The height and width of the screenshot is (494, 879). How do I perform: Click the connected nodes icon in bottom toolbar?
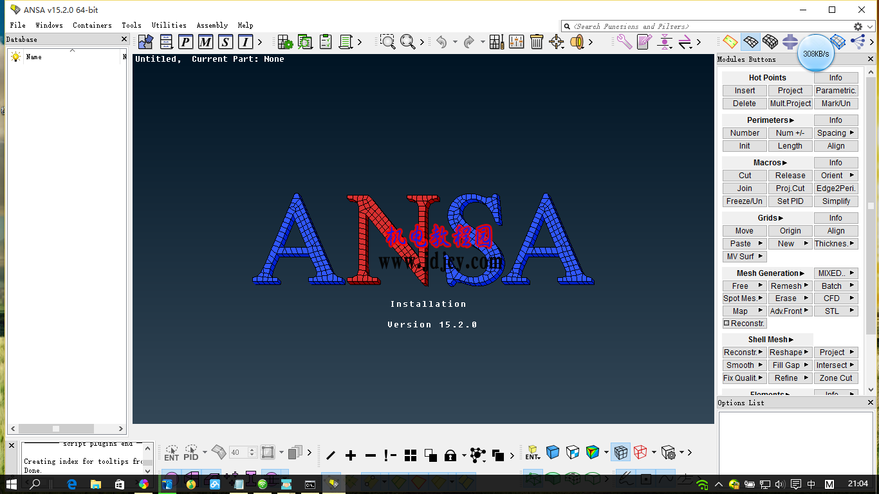[x=477, y=455]
